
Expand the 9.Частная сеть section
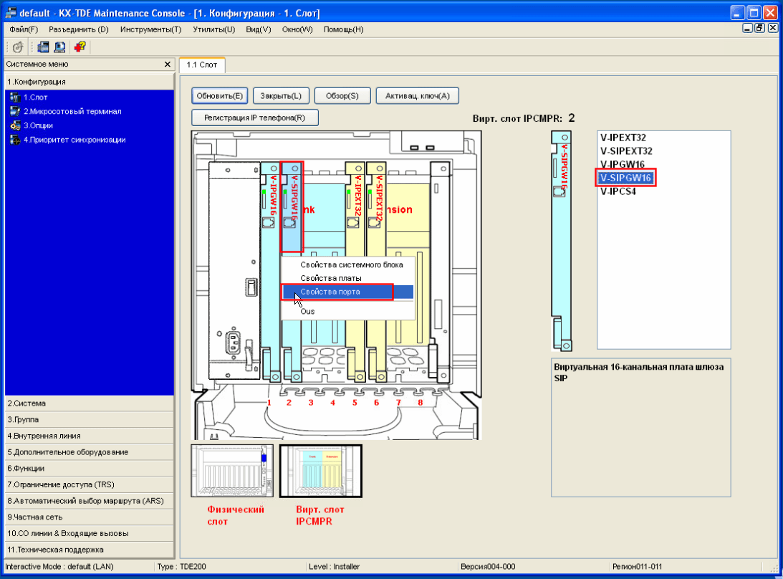click(90, 517)
